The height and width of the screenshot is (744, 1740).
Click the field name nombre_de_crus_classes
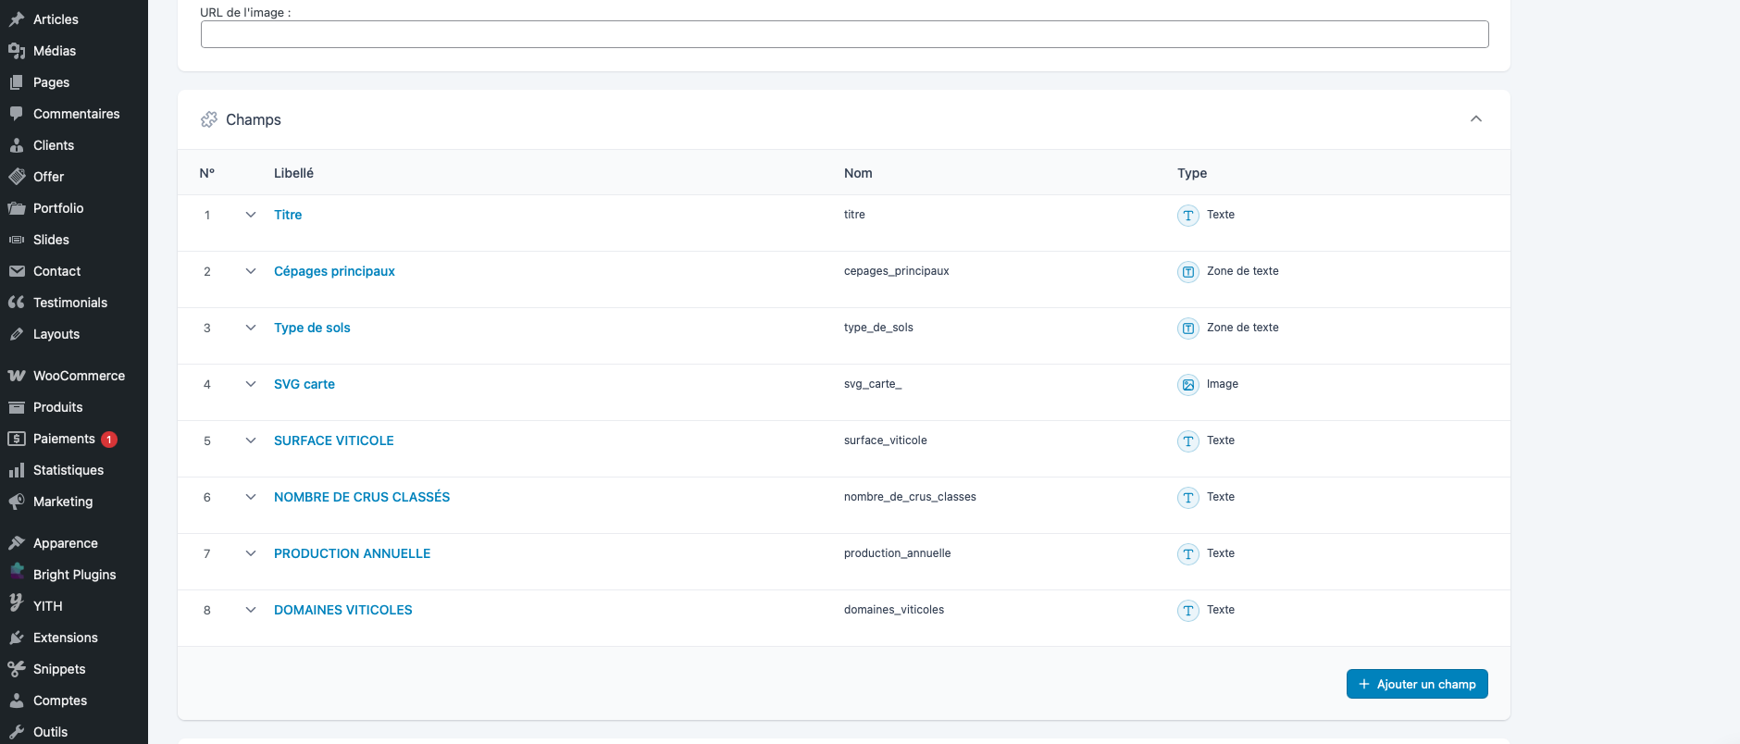[910, 497]
